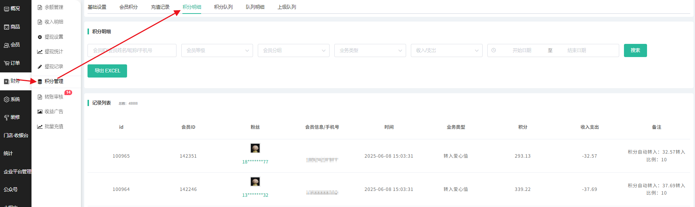Image resolution: width=695 pixels, height=207 pixels.
Task: Click the 业务类型 column header
Action: [x=456, y=127]
